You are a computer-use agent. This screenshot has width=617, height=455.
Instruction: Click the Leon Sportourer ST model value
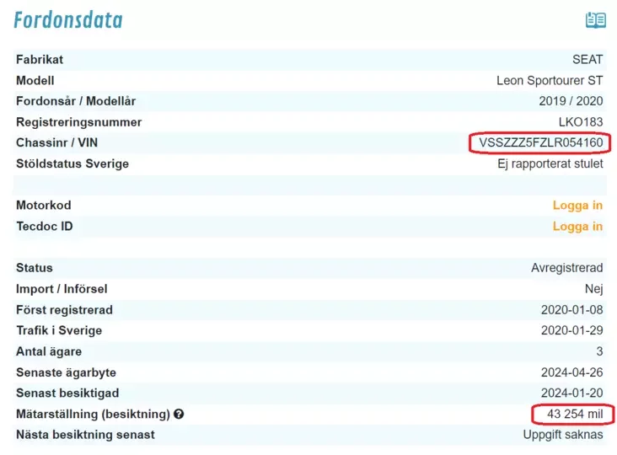[550, 81]
